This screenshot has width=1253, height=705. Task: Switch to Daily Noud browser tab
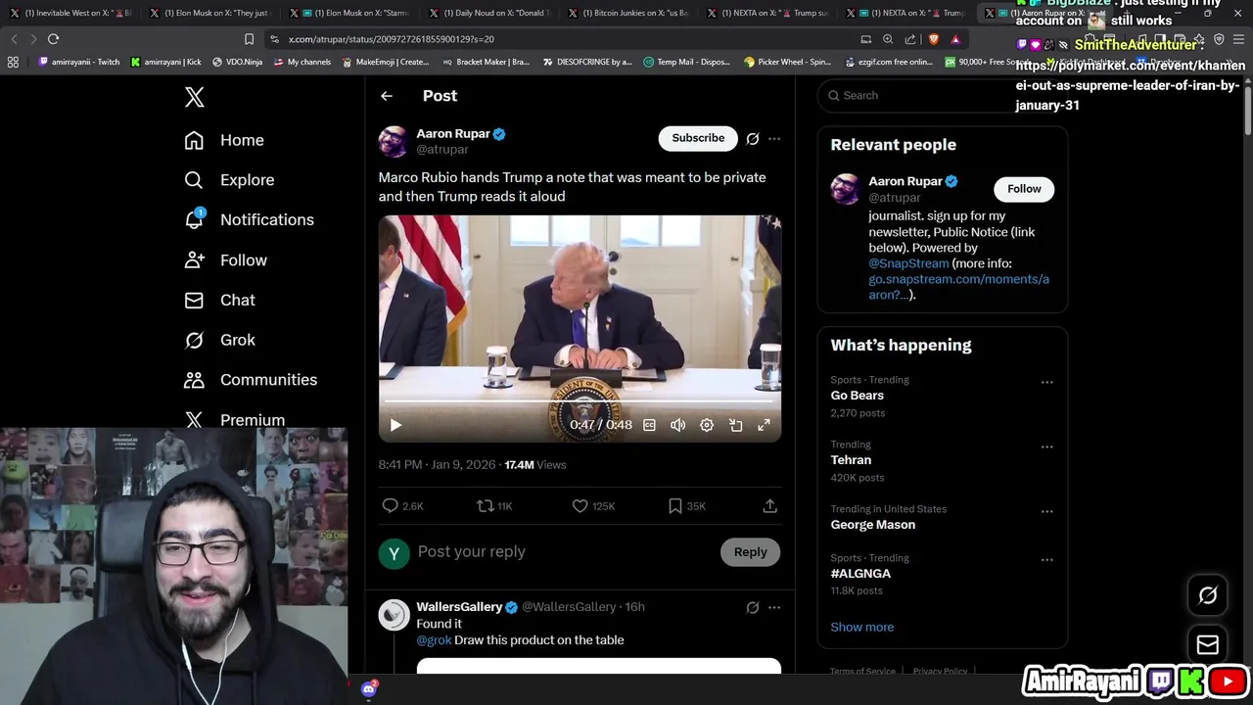click(490, 13)
